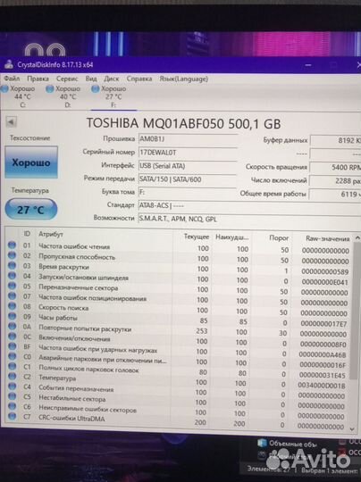Viewport: 361px width, 482px height.
Task: Click the status icon for attribute C7
Action: (12, 417)
